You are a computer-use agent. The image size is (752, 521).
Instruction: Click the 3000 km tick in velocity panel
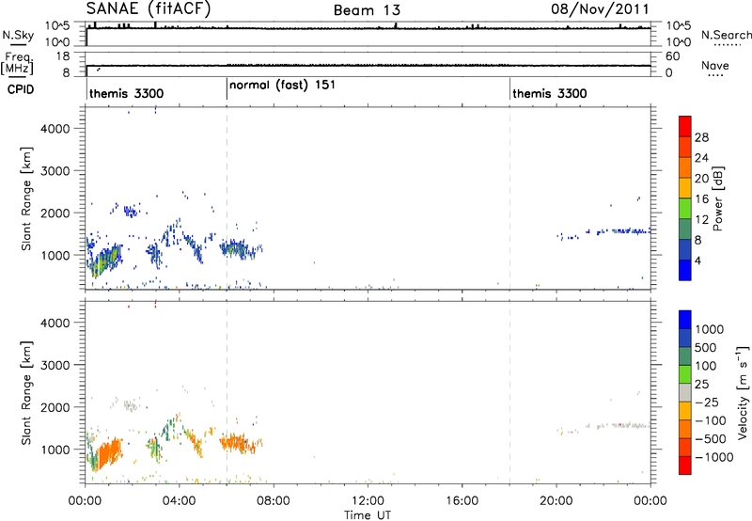tap(55, 365)
